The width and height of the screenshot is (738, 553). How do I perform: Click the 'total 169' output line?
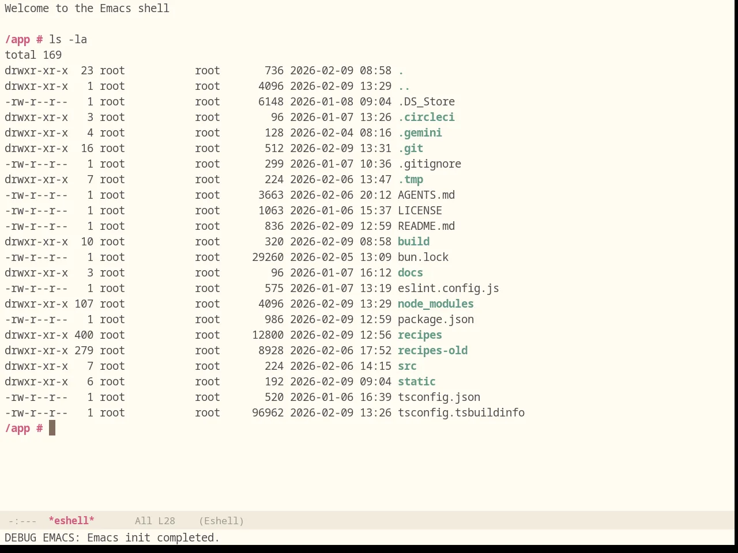[x=33, y=55]
